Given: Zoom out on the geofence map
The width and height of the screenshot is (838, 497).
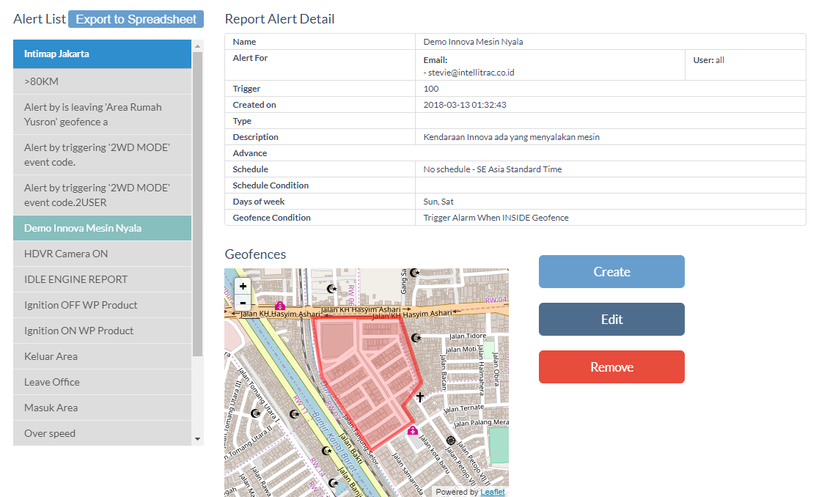Looking at the screenshot, I should [x=243, y=303].
